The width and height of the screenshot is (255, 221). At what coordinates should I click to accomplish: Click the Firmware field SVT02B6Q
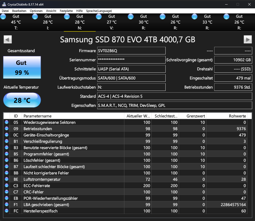click(131, 51)
